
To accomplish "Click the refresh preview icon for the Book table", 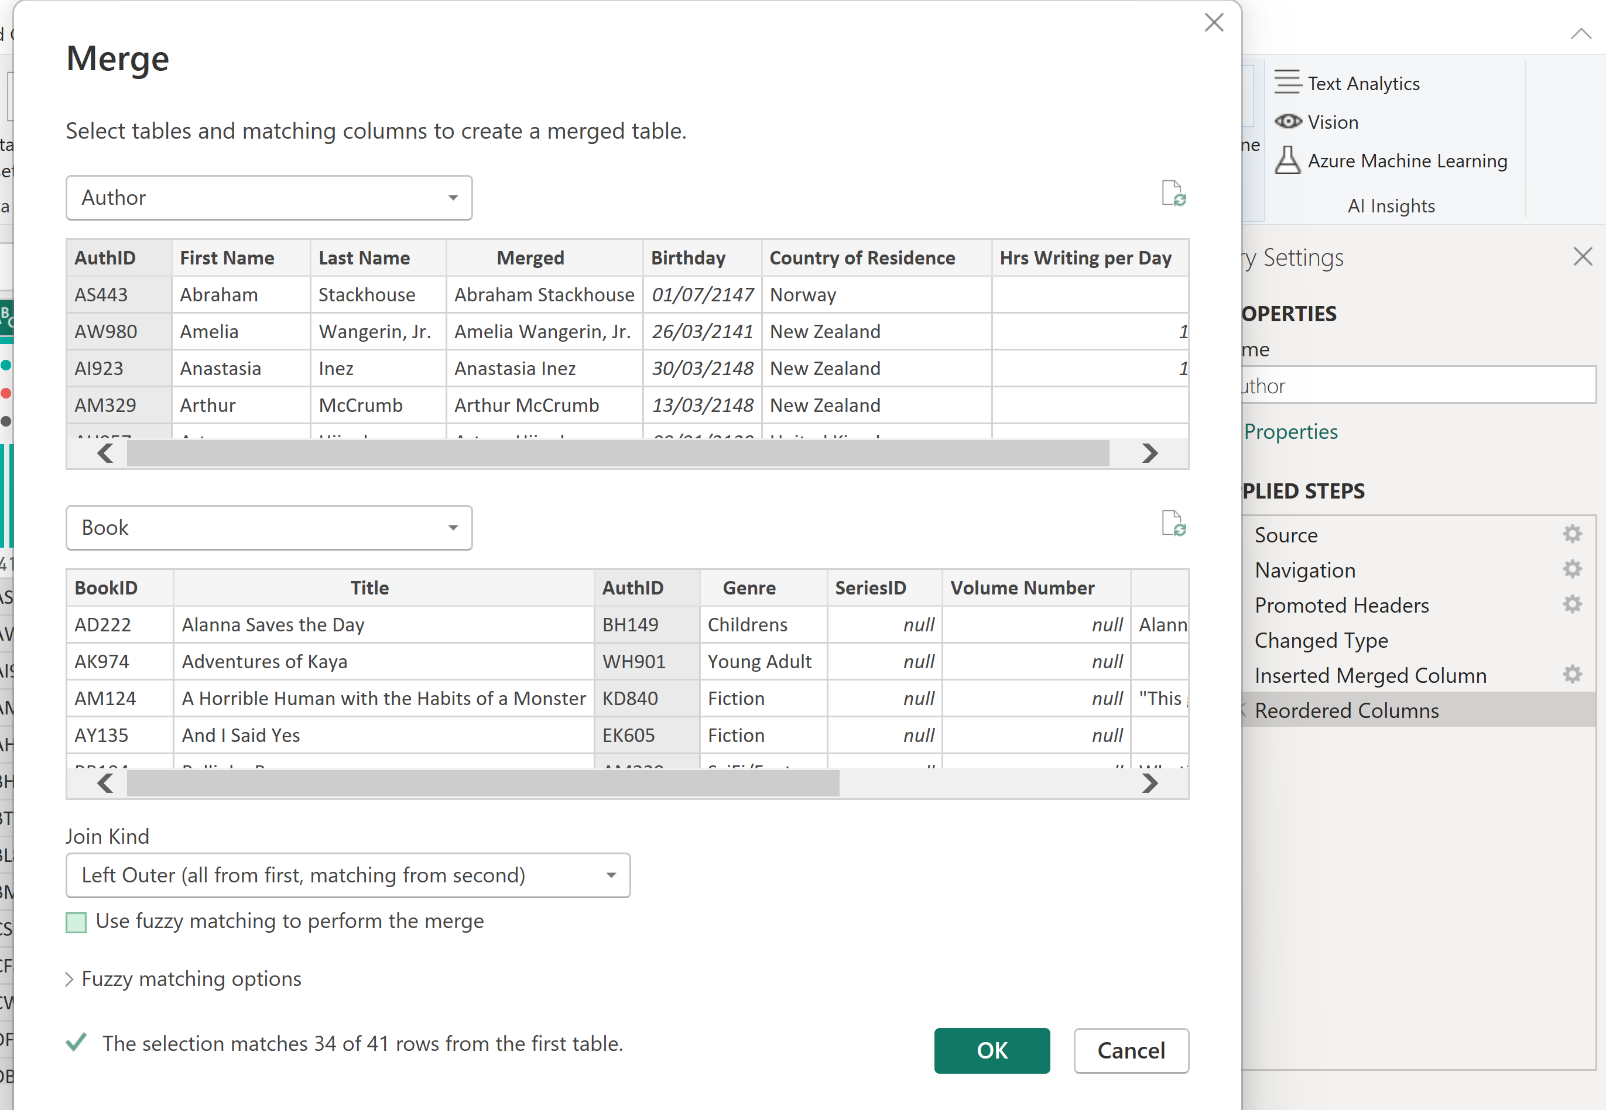I will (1173, 524).
